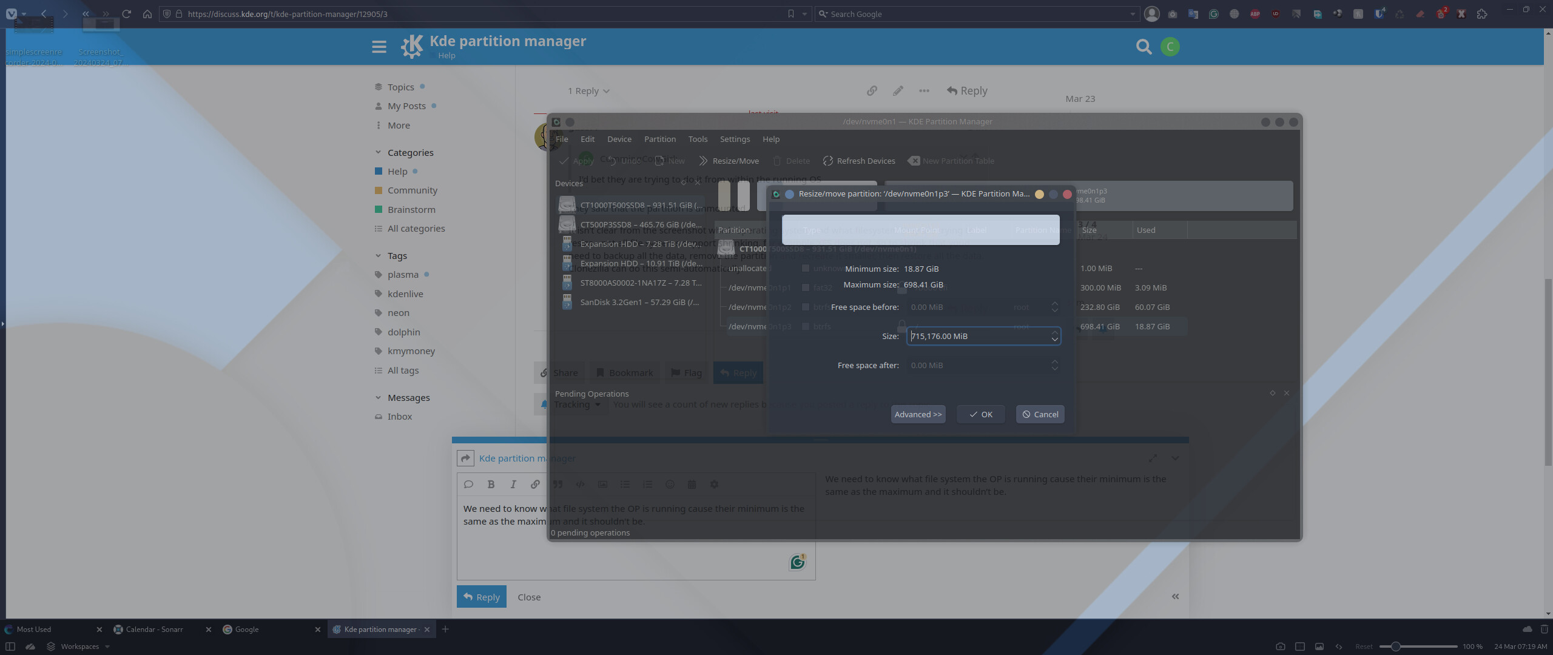The width and height of the screenshot is (1553, 655).
Task: Click the Size input field
Action: [977, 336]
